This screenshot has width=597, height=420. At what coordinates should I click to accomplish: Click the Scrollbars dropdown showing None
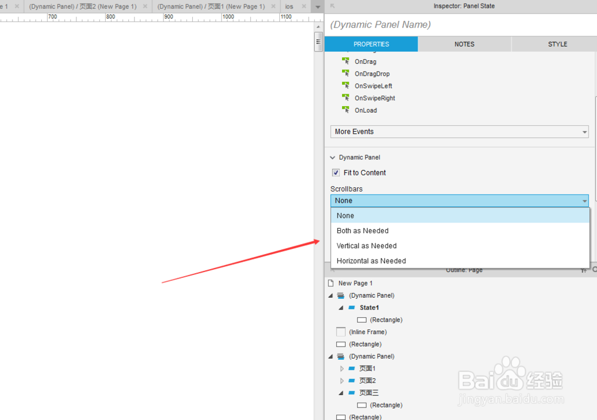point(459,200)
